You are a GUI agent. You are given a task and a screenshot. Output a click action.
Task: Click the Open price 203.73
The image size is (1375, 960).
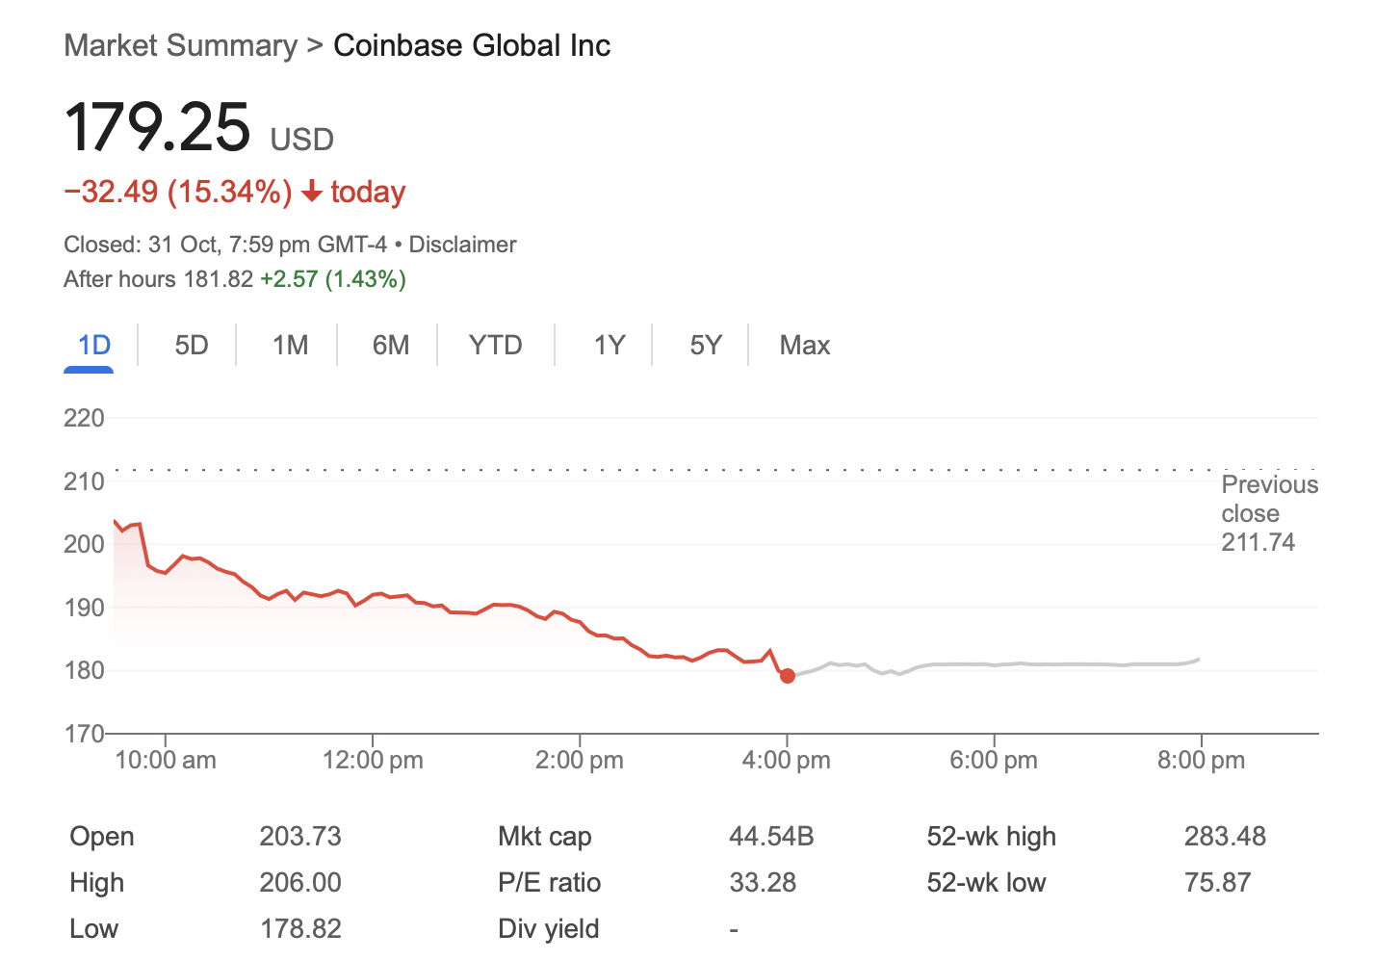[300, 836]
